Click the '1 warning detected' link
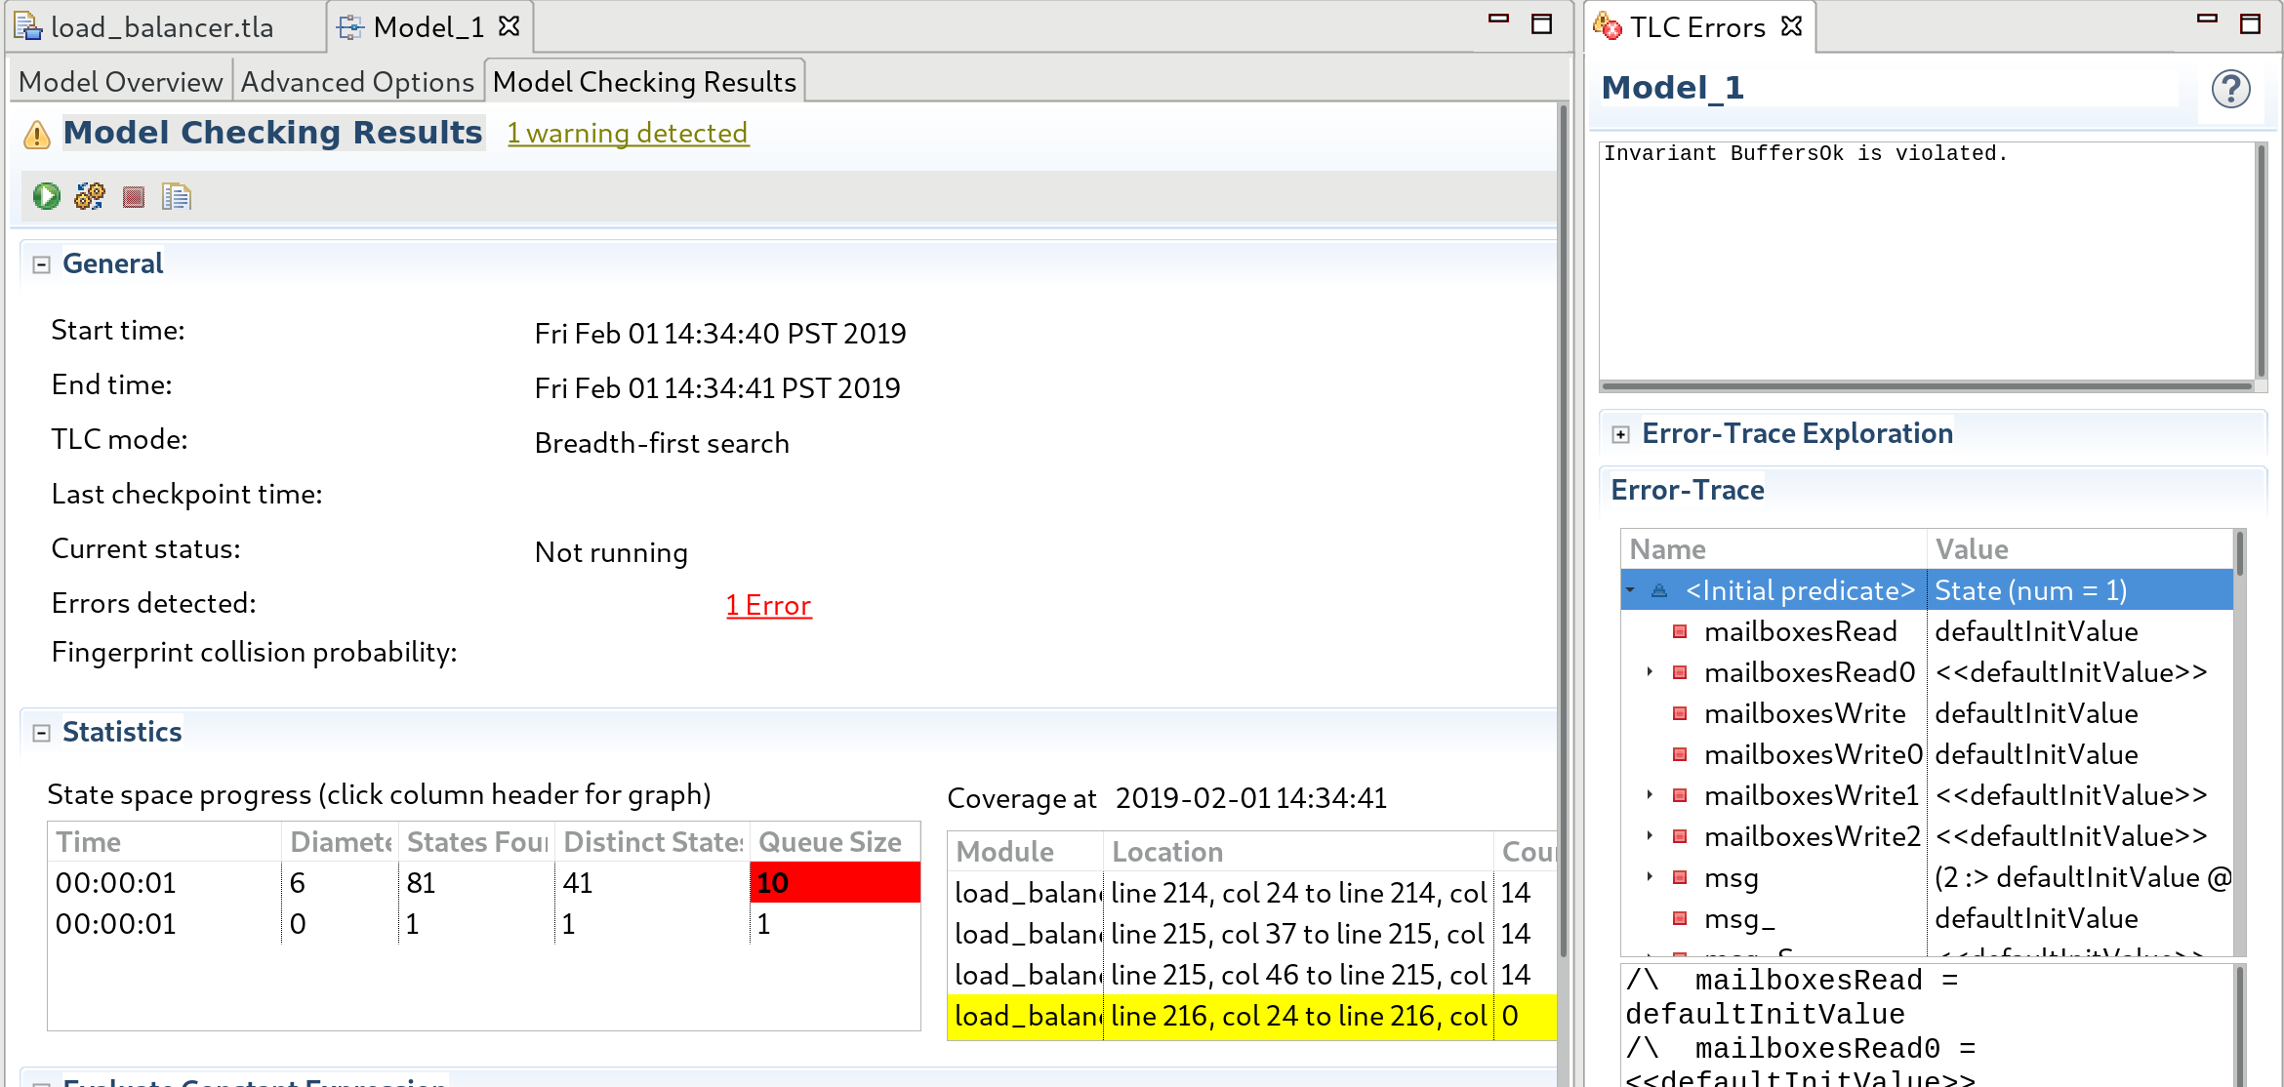 tap(628, 133)
